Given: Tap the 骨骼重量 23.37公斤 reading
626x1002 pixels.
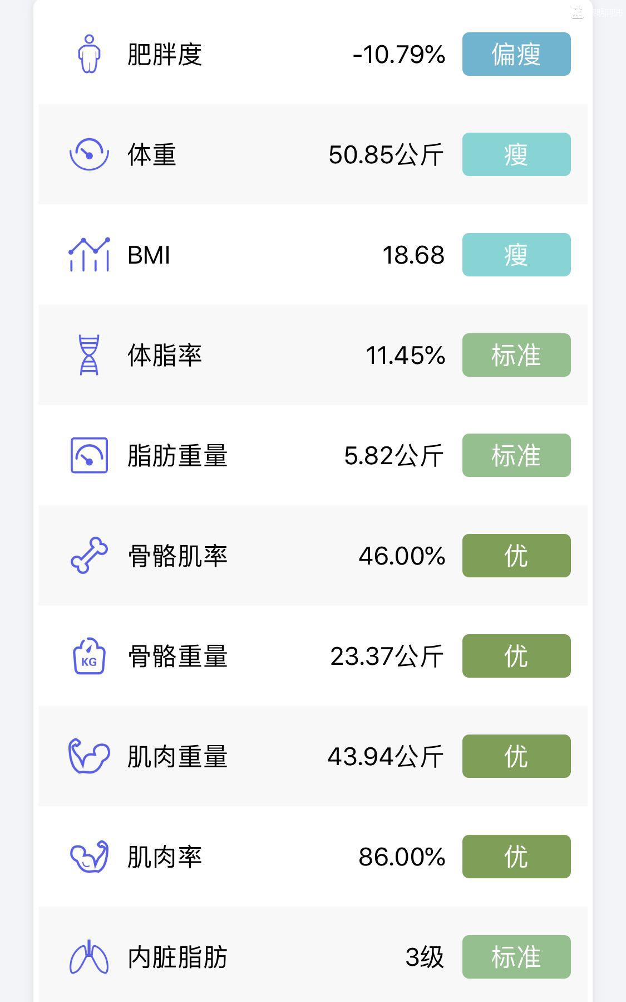Looking at the screenshot, I should click(386, 656).
